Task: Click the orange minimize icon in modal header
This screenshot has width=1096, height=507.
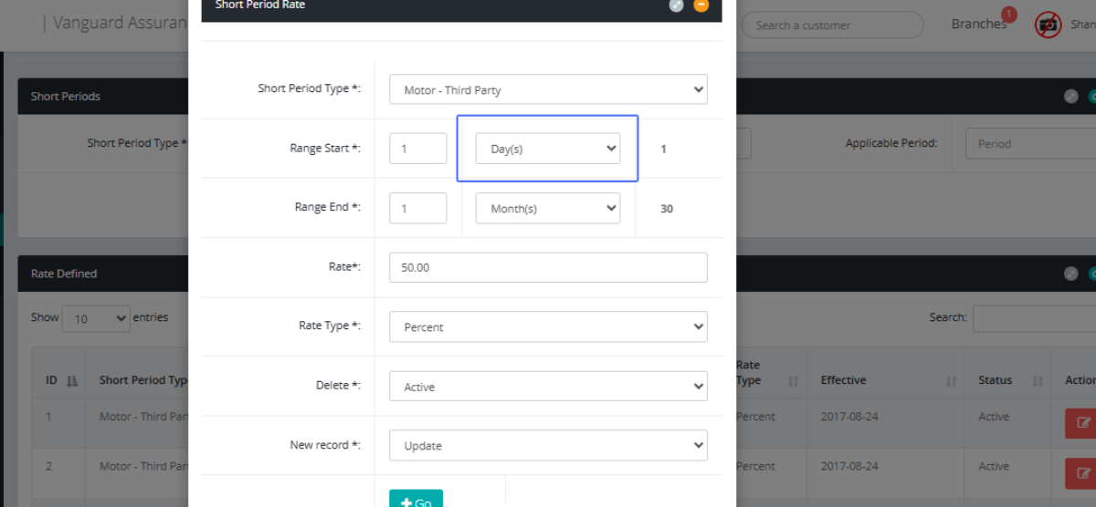Action: [701, 5]
